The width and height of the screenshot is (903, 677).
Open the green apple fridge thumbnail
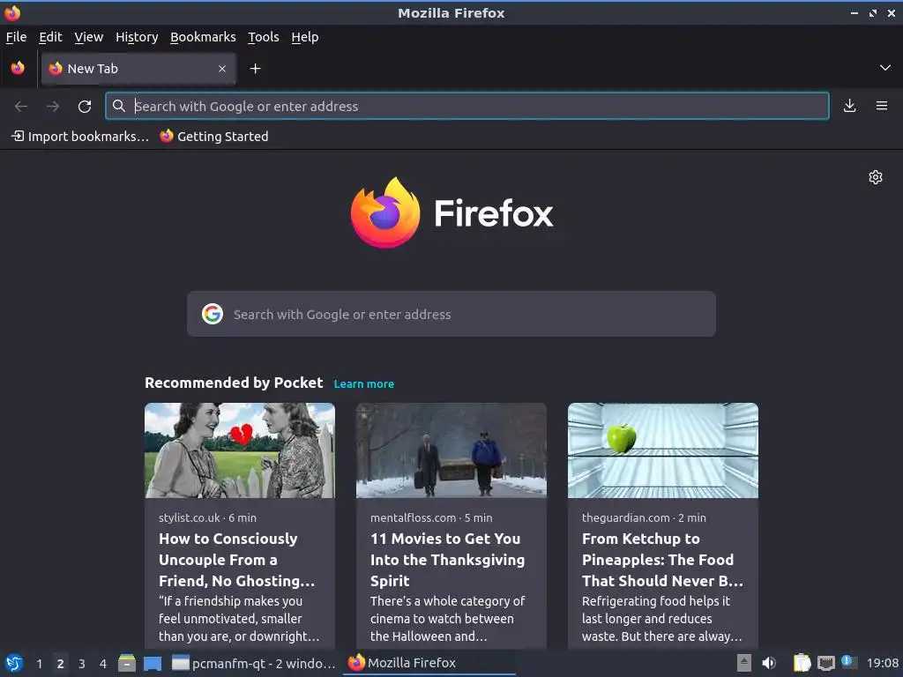tap(663, 450)
